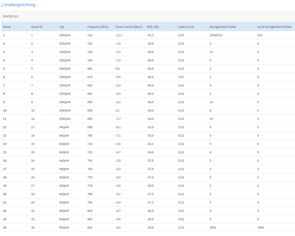Click the nicht korrigierbare Fehler header
295x236 pixels.
point(275,27)
